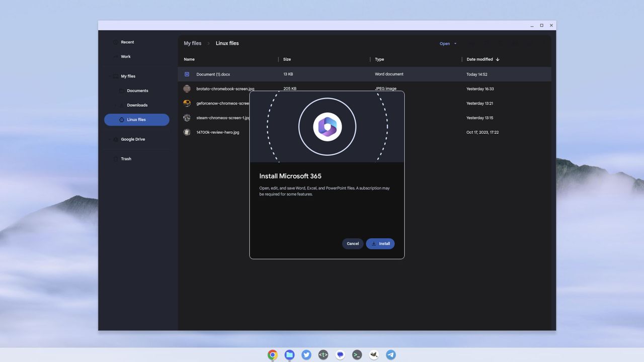The image size is (644, 362).
Task: Maximize the Files window
Action: [541, 25]
